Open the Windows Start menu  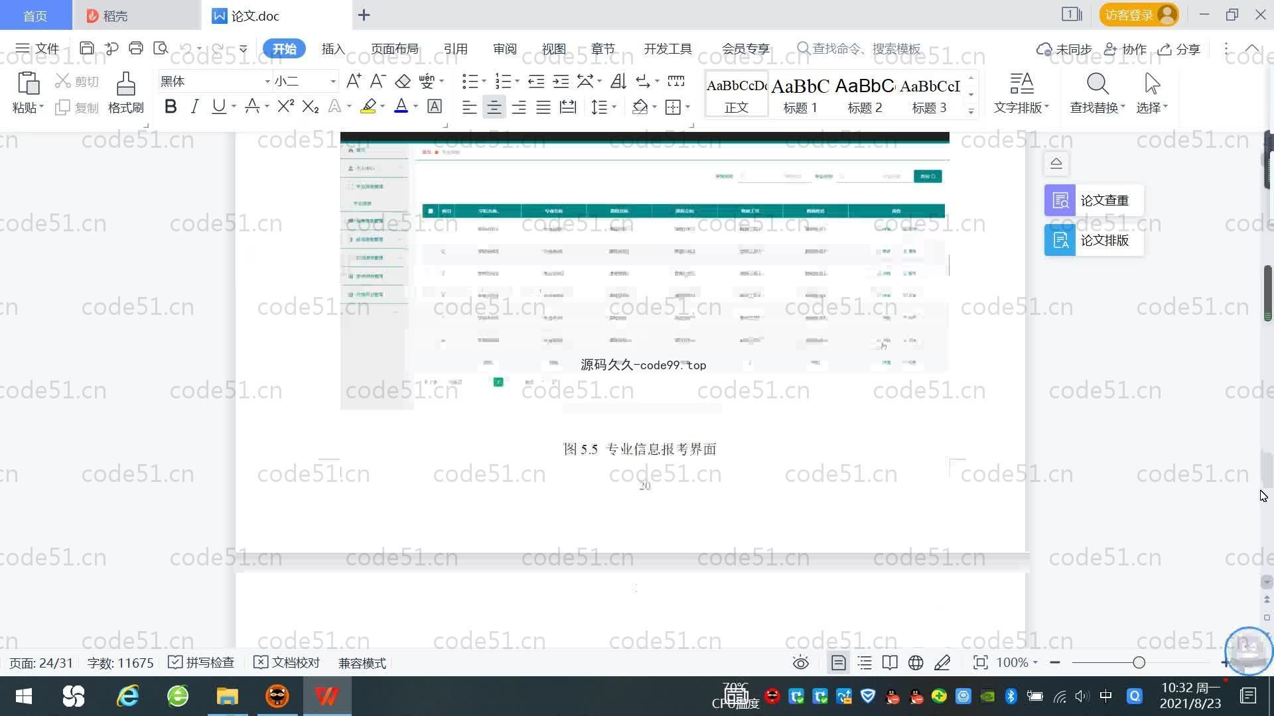pyautogui.click(x=24, y=696)
